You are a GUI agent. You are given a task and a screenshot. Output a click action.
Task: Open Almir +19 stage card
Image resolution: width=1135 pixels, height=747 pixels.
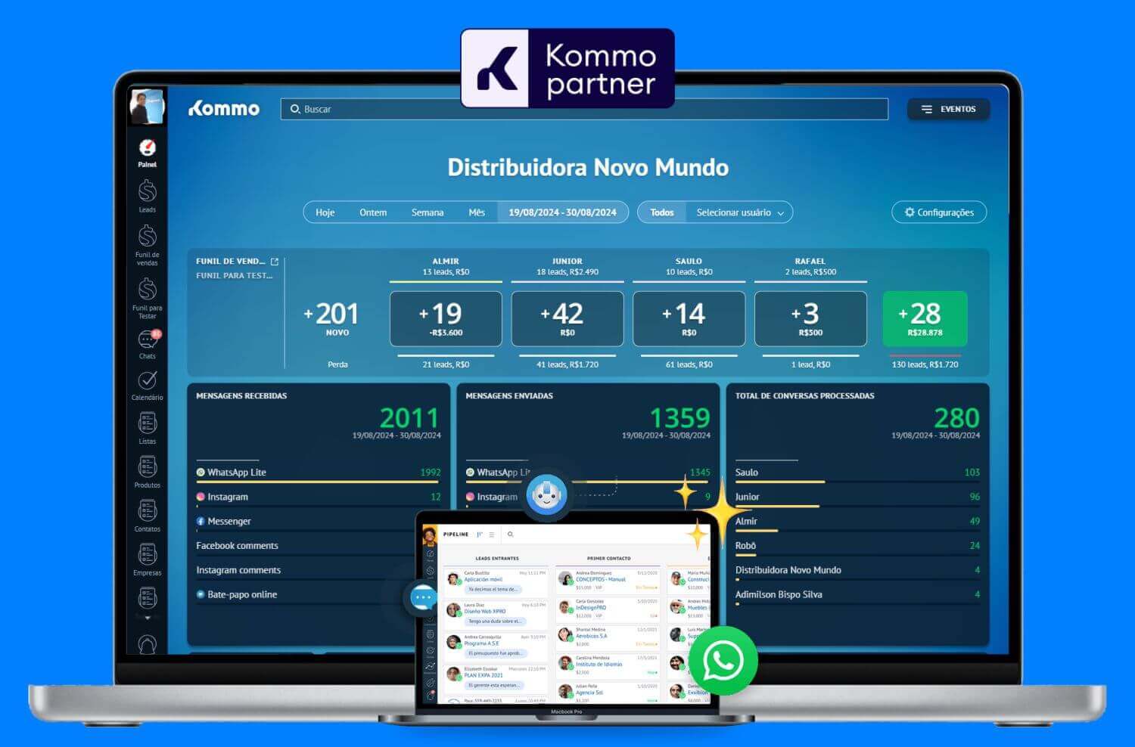(x=446, y=319)
